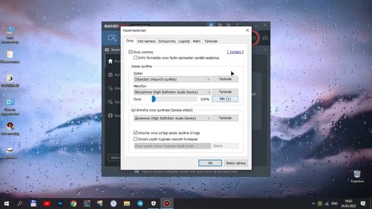This screenshot has height=209, width=372.
Task: Show hidden system tray icons
Action: pos(313,204)
